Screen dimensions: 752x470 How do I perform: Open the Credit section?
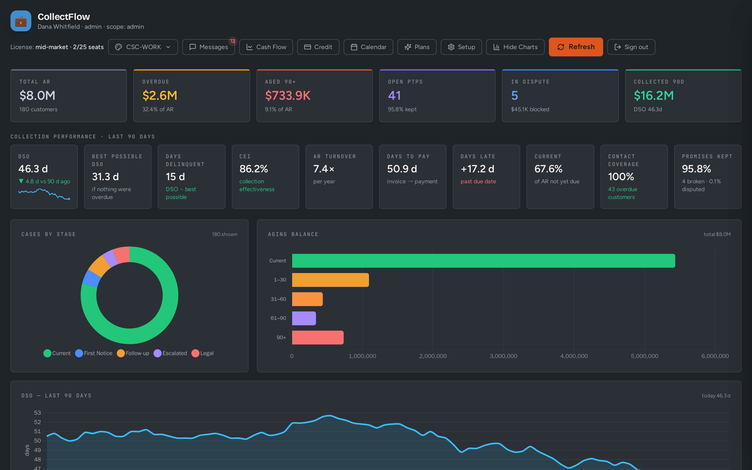tap(318, 47)
